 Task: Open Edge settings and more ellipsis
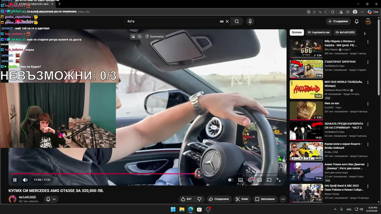coord(362,12)
